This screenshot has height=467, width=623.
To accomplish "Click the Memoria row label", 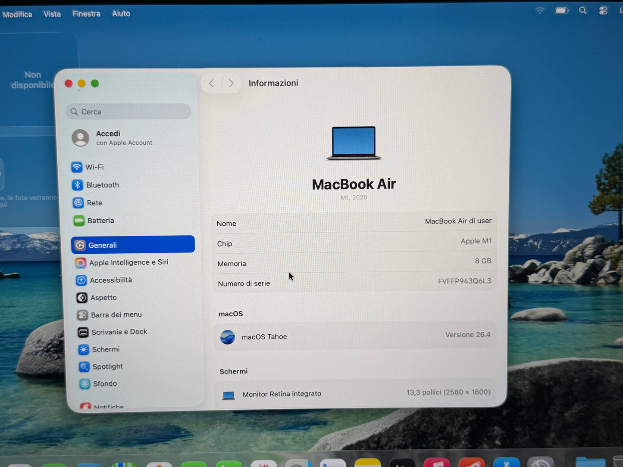I will tap(232, 264).
